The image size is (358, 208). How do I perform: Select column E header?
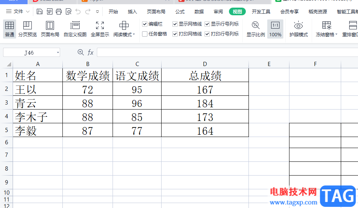click(x=269, y=64)
